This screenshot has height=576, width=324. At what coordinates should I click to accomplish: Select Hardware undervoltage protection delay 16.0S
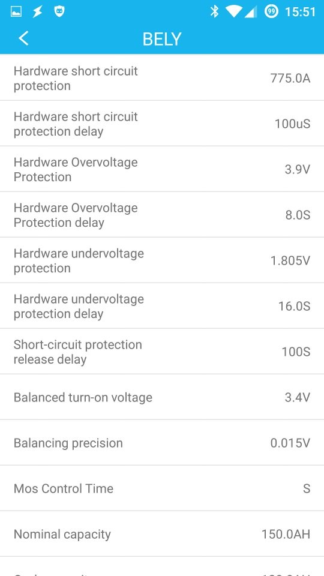(x=162, y=305)
